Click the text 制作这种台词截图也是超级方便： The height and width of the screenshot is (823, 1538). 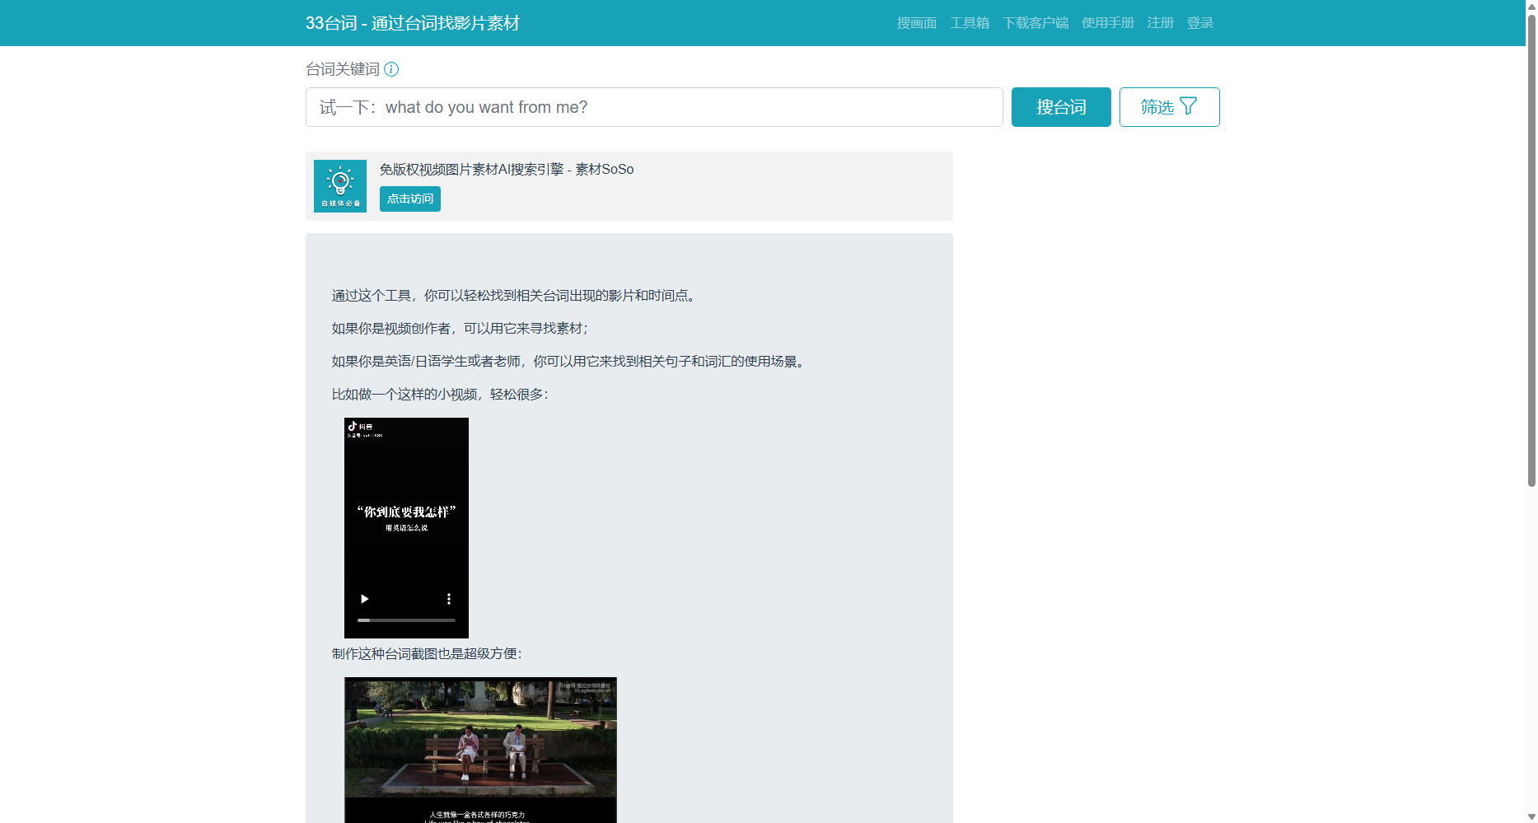pos(427,654)
